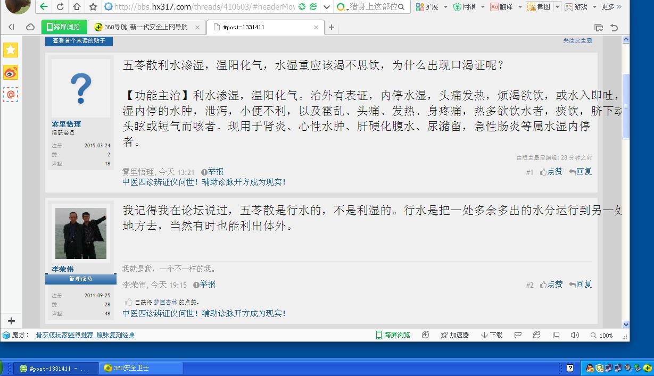
Task: Open favorites star in left sidebar
Action: tap(11, 50)
